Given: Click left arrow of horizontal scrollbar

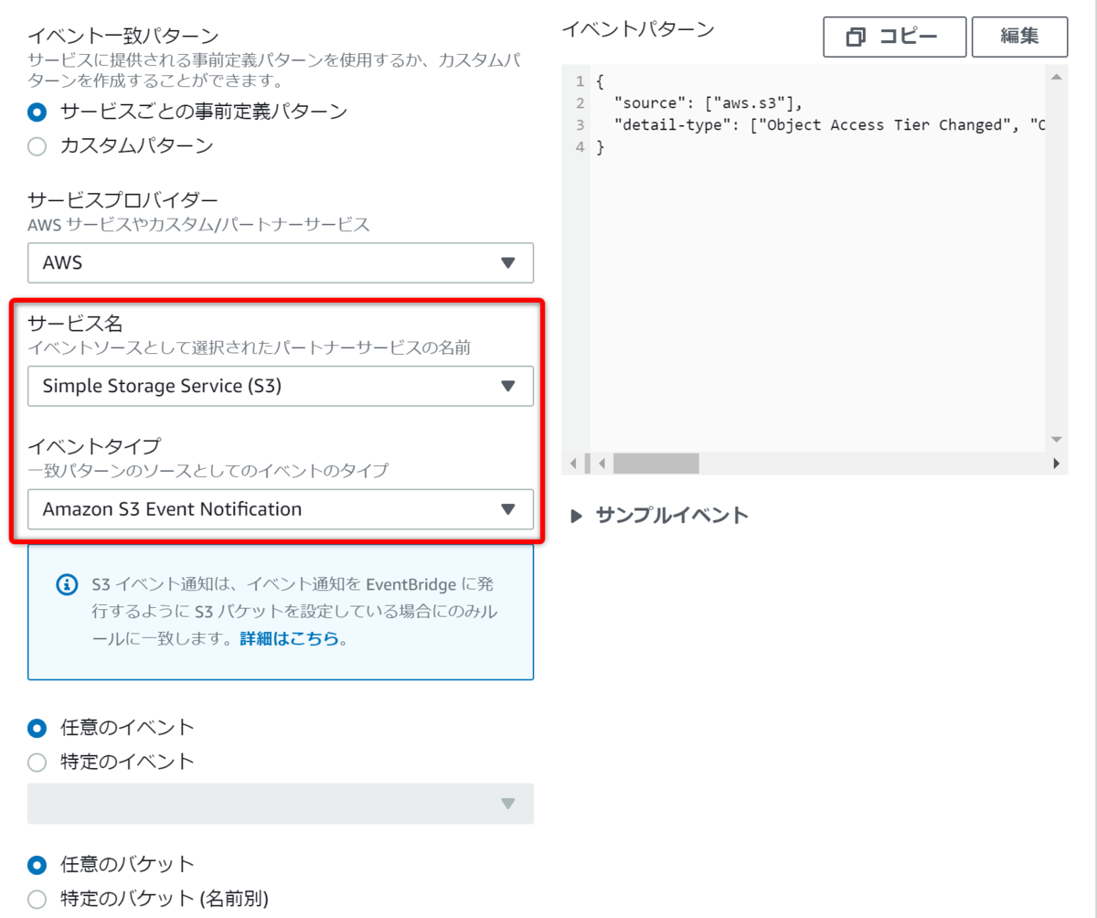Looking at the screenshot, I should tap(601, 464).
